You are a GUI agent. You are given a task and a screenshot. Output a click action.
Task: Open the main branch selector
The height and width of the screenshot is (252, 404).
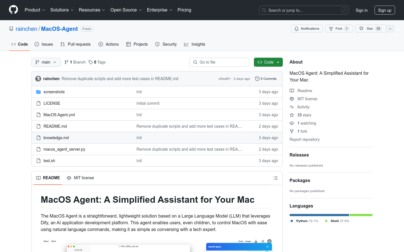pyautogui.click(x=46, y=62)
